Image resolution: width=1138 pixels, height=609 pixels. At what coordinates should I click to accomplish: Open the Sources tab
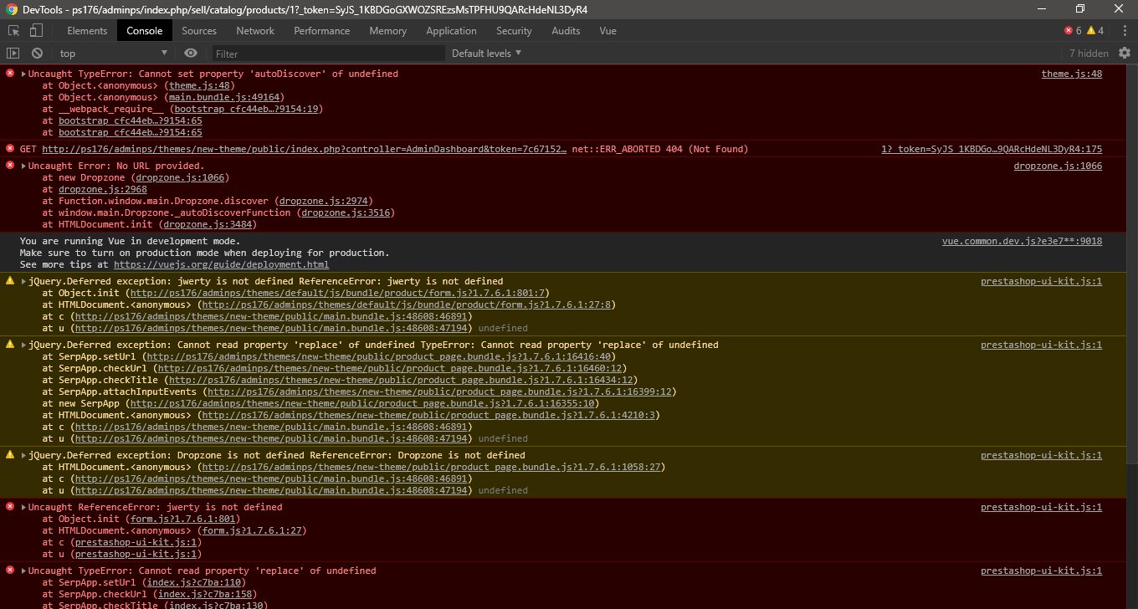pos(199,31)
